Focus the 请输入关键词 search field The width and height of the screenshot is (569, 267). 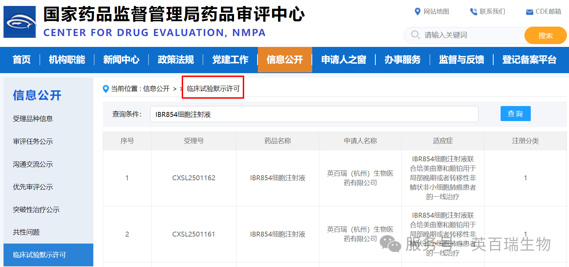(x=470, y=35)
